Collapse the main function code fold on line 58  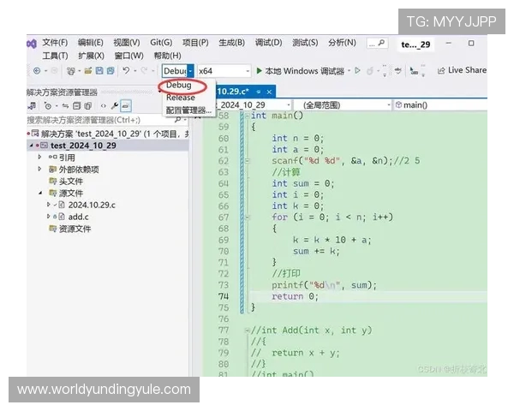point(248,116)
